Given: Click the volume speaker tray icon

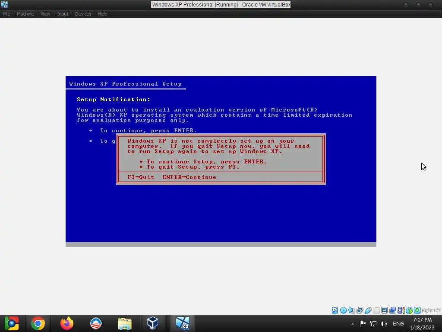Looking at the screenshot, I should (x=384, y=323).
